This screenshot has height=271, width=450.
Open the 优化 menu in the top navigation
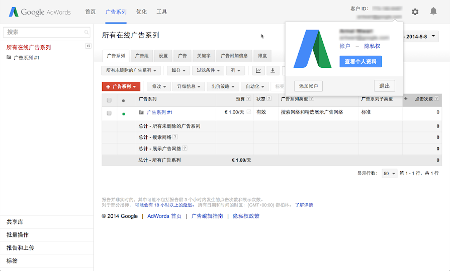click(141, 12)
